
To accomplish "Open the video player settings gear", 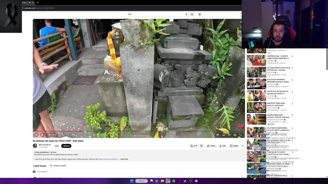I will (x=229, y=135).
